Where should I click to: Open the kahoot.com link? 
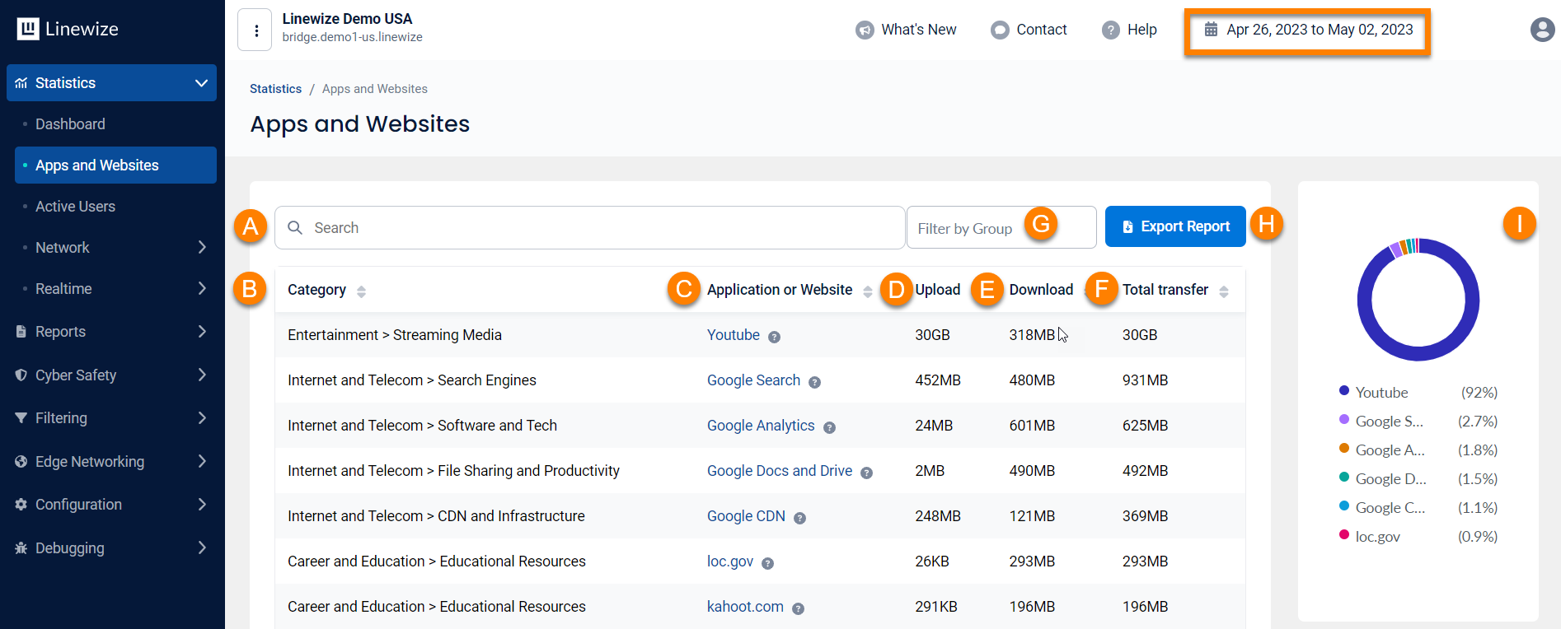pos(745,607)
